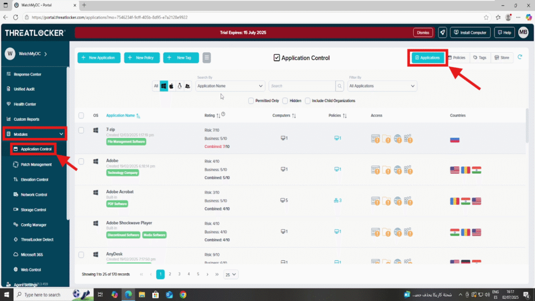The image size is (535, 301).
Task: Enable the Permitted Only checkbox
Action: coord(251,101)
